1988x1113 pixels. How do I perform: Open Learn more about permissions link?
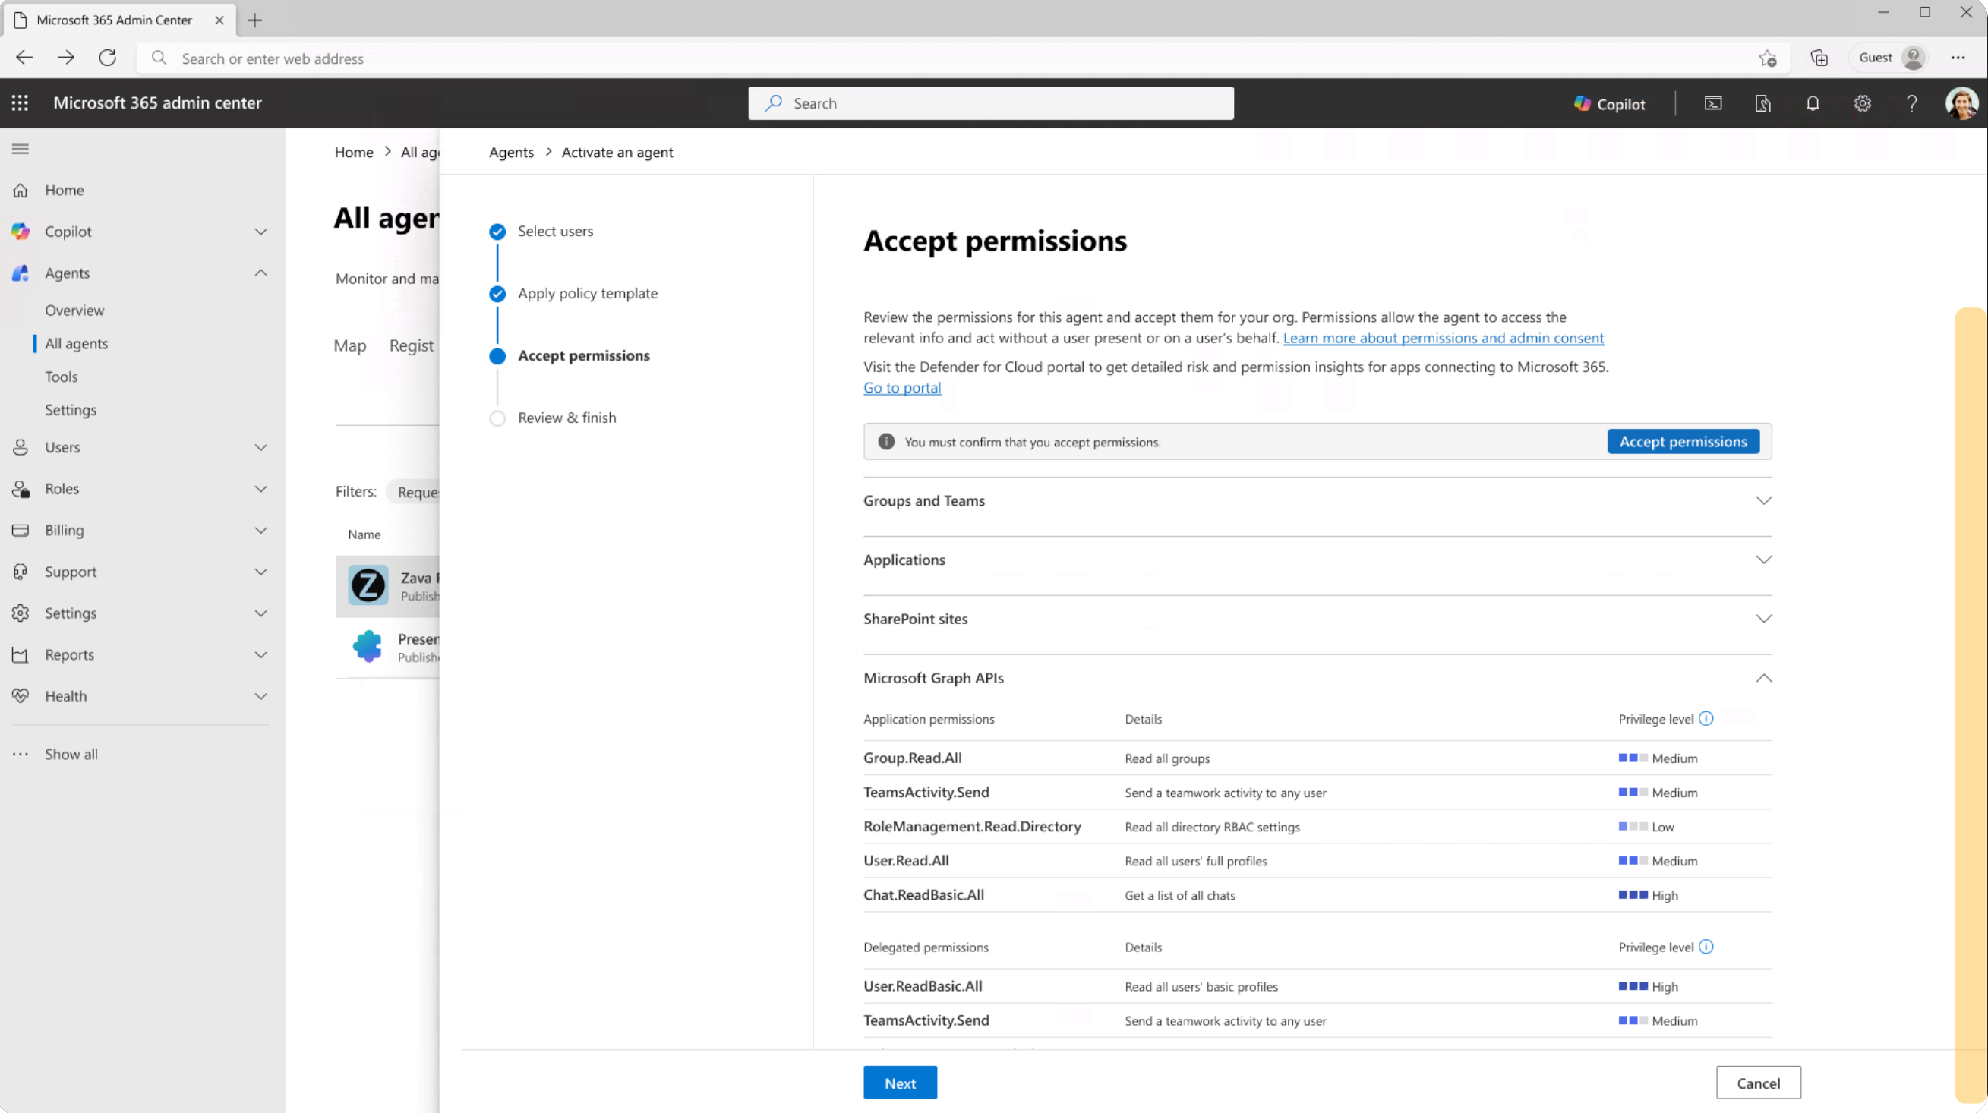coord(1443,338)
